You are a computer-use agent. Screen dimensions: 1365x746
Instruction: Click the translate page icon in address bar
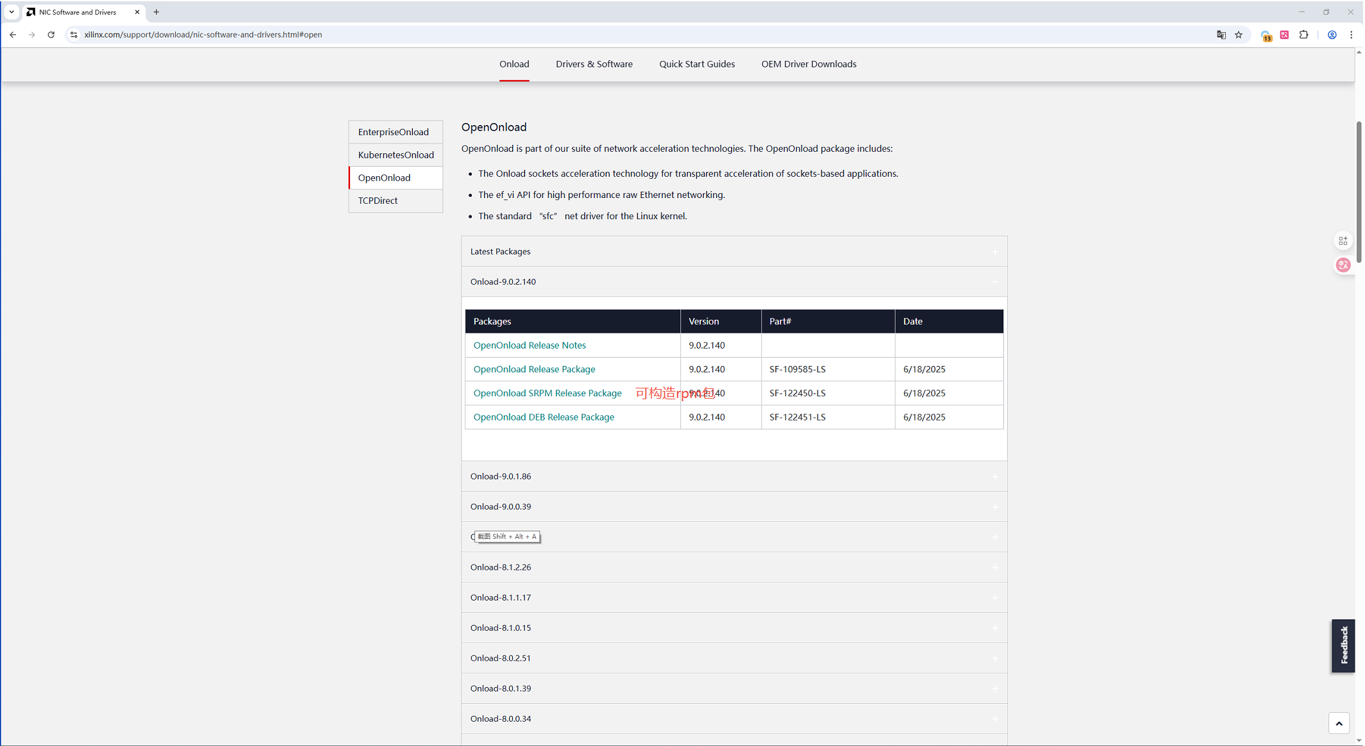click(x=1221, y=35)
